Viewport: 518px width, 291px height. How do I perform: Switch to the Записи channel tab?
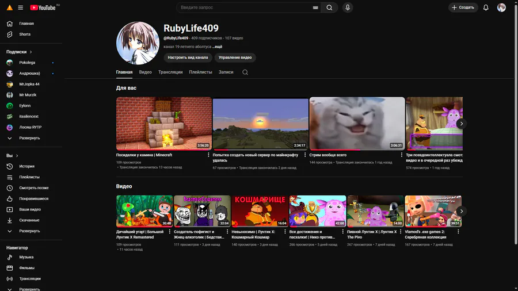[226, 72]
